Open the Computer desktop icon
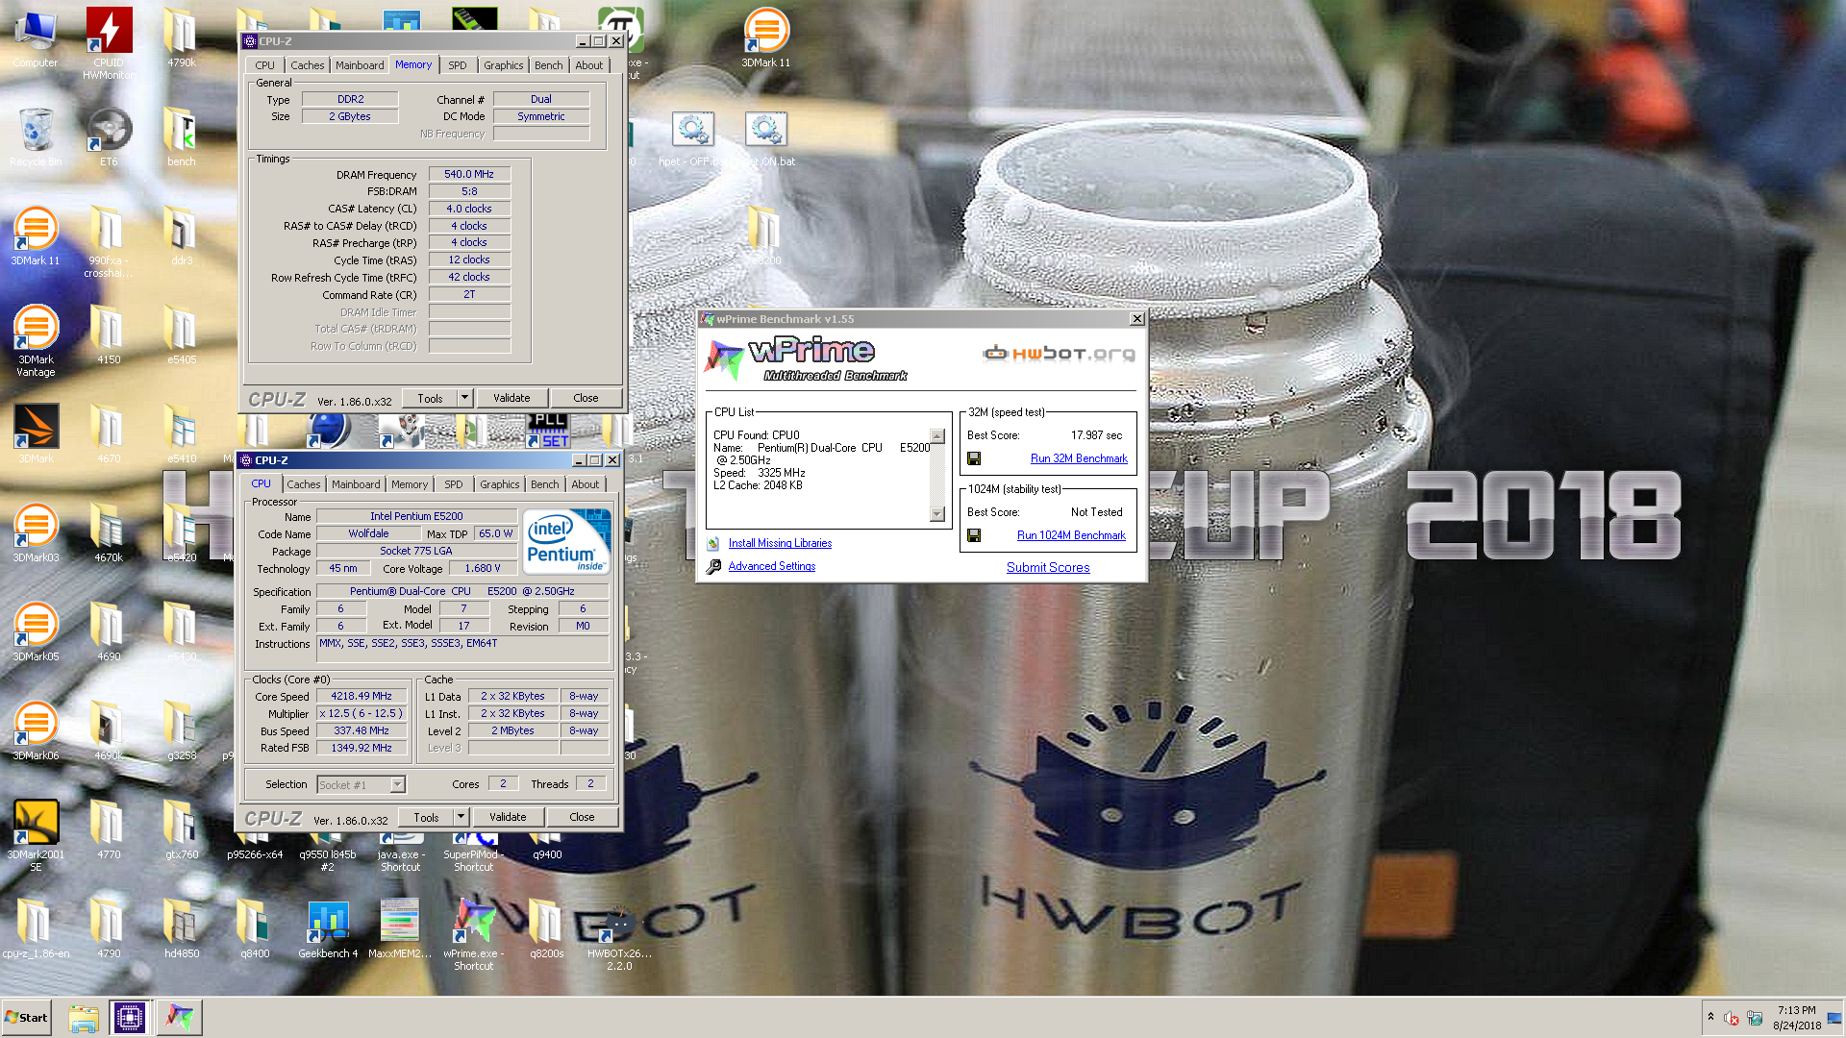 click(36, 38)
